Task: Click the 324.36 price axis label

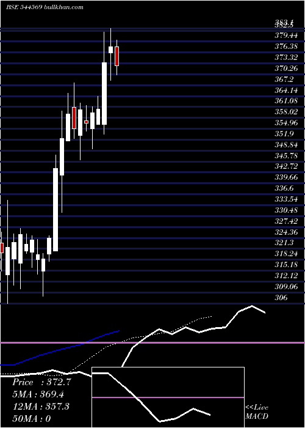Action: click(286, 232)
